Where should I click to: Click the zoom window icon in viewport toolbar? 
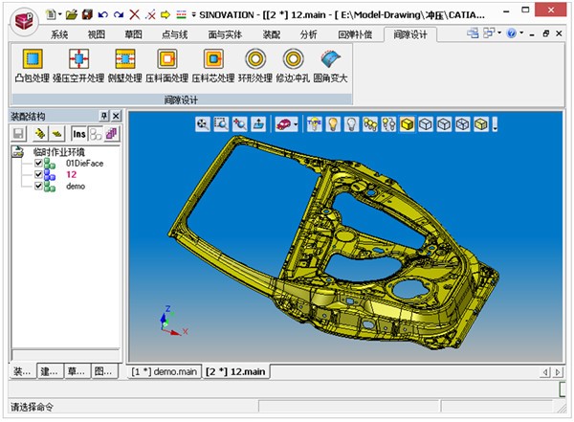(x=221, y=124)
